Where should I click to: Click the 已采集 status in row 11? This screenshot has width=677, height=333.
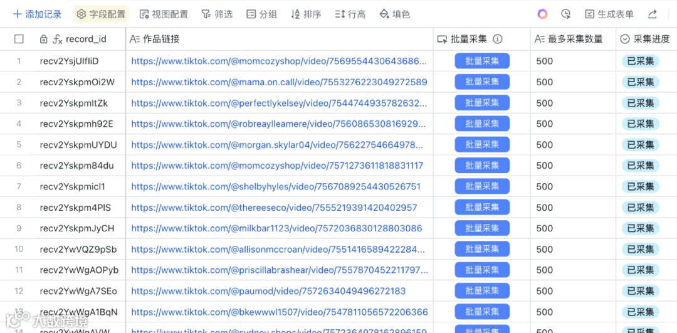click(640, 270)
